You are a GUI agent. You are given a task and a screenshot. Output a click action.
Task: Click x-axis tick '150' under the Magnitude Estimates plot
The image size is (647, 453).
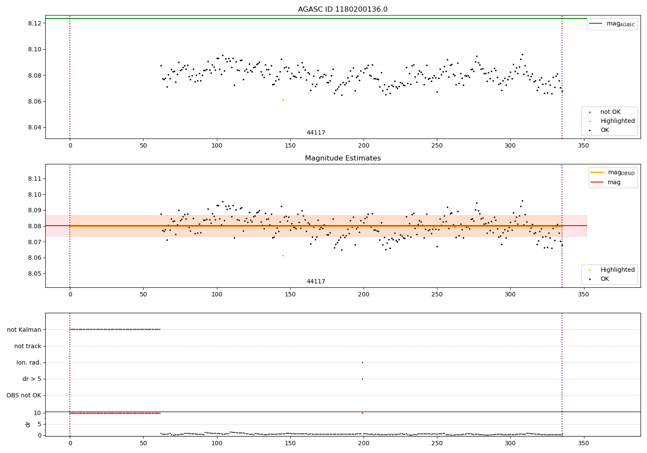(x=290, y=295)
